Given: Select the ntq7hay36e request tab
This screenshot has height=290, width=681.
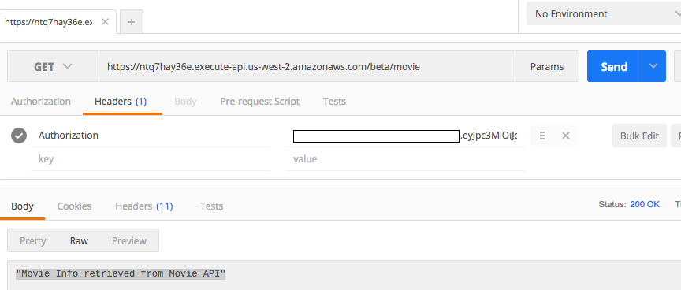Looking at the screenshot, I should [x=49, y=22].
